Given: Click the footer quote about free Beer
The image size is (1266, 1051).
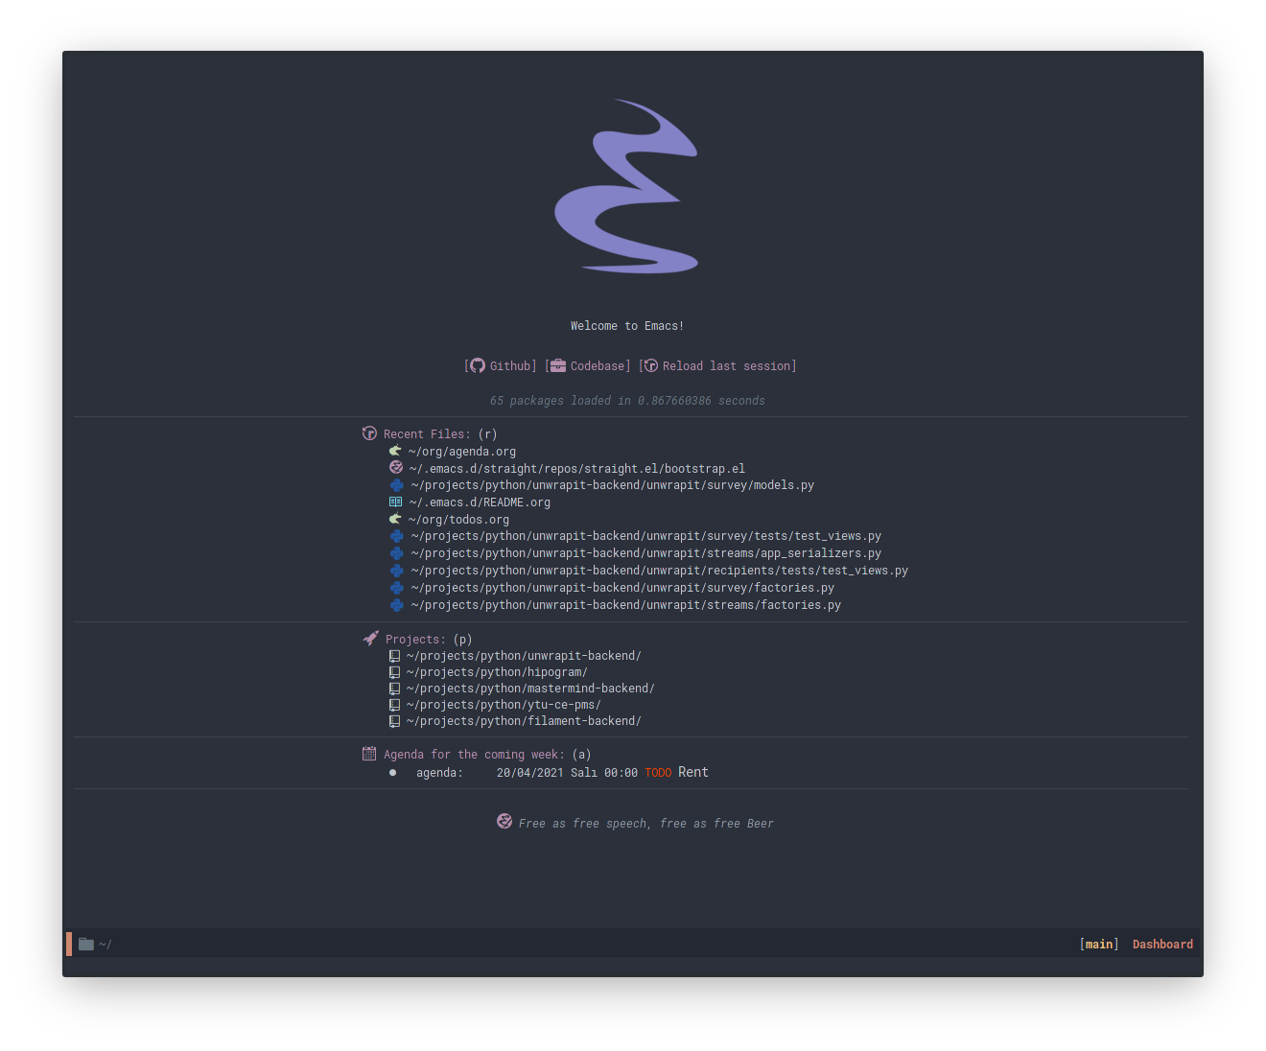Looking at the screenshot, I should click(x=646, y=824).
